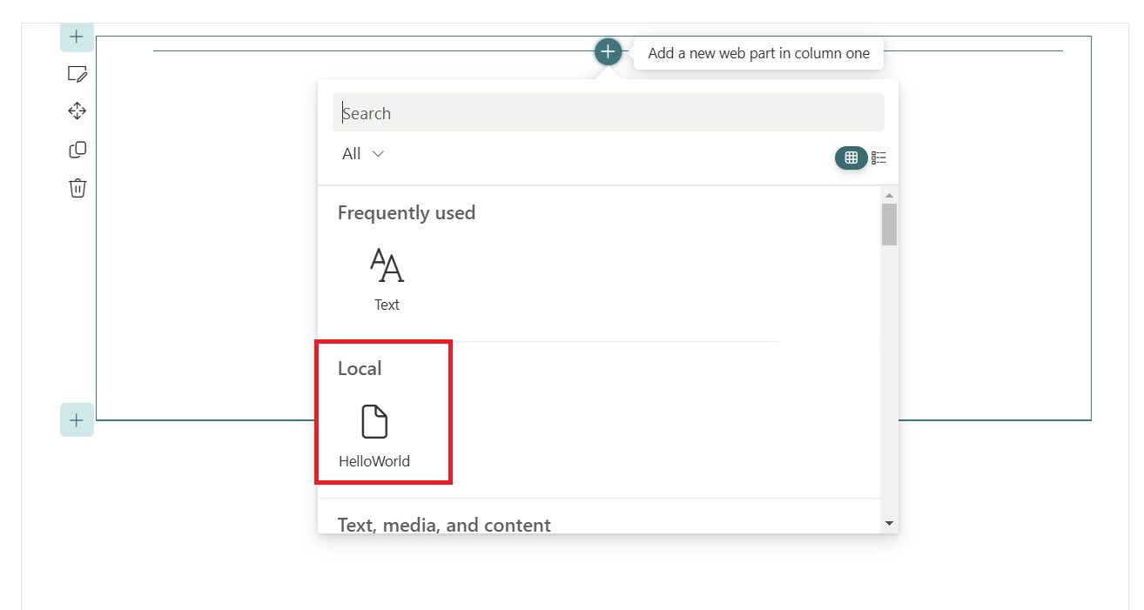Click the duplicate section icon
1144x610 pixels.
click(x=77, y=150)
